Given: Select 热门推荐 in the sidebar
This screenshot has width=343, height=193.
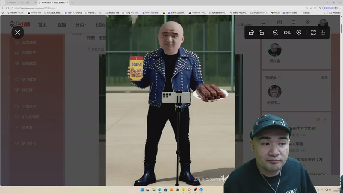Looking at the screenshot, I should pyautogui.click(x=29, y=80).
